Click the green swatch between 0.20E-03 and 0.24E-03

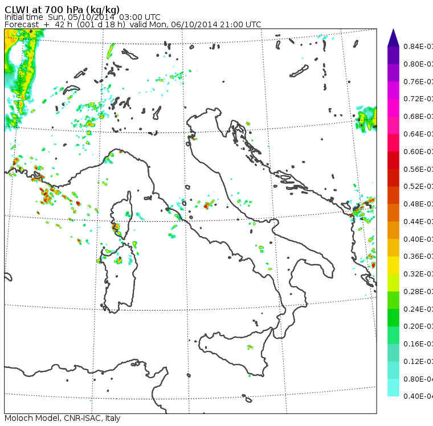click(393, 317)
